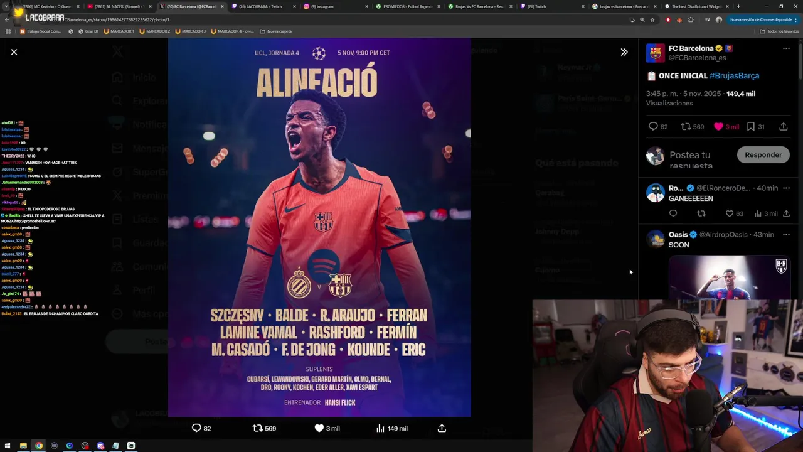Screen dimensions: 803x452
Task: Open a new browser tab with plus
Action: [738, 6]
